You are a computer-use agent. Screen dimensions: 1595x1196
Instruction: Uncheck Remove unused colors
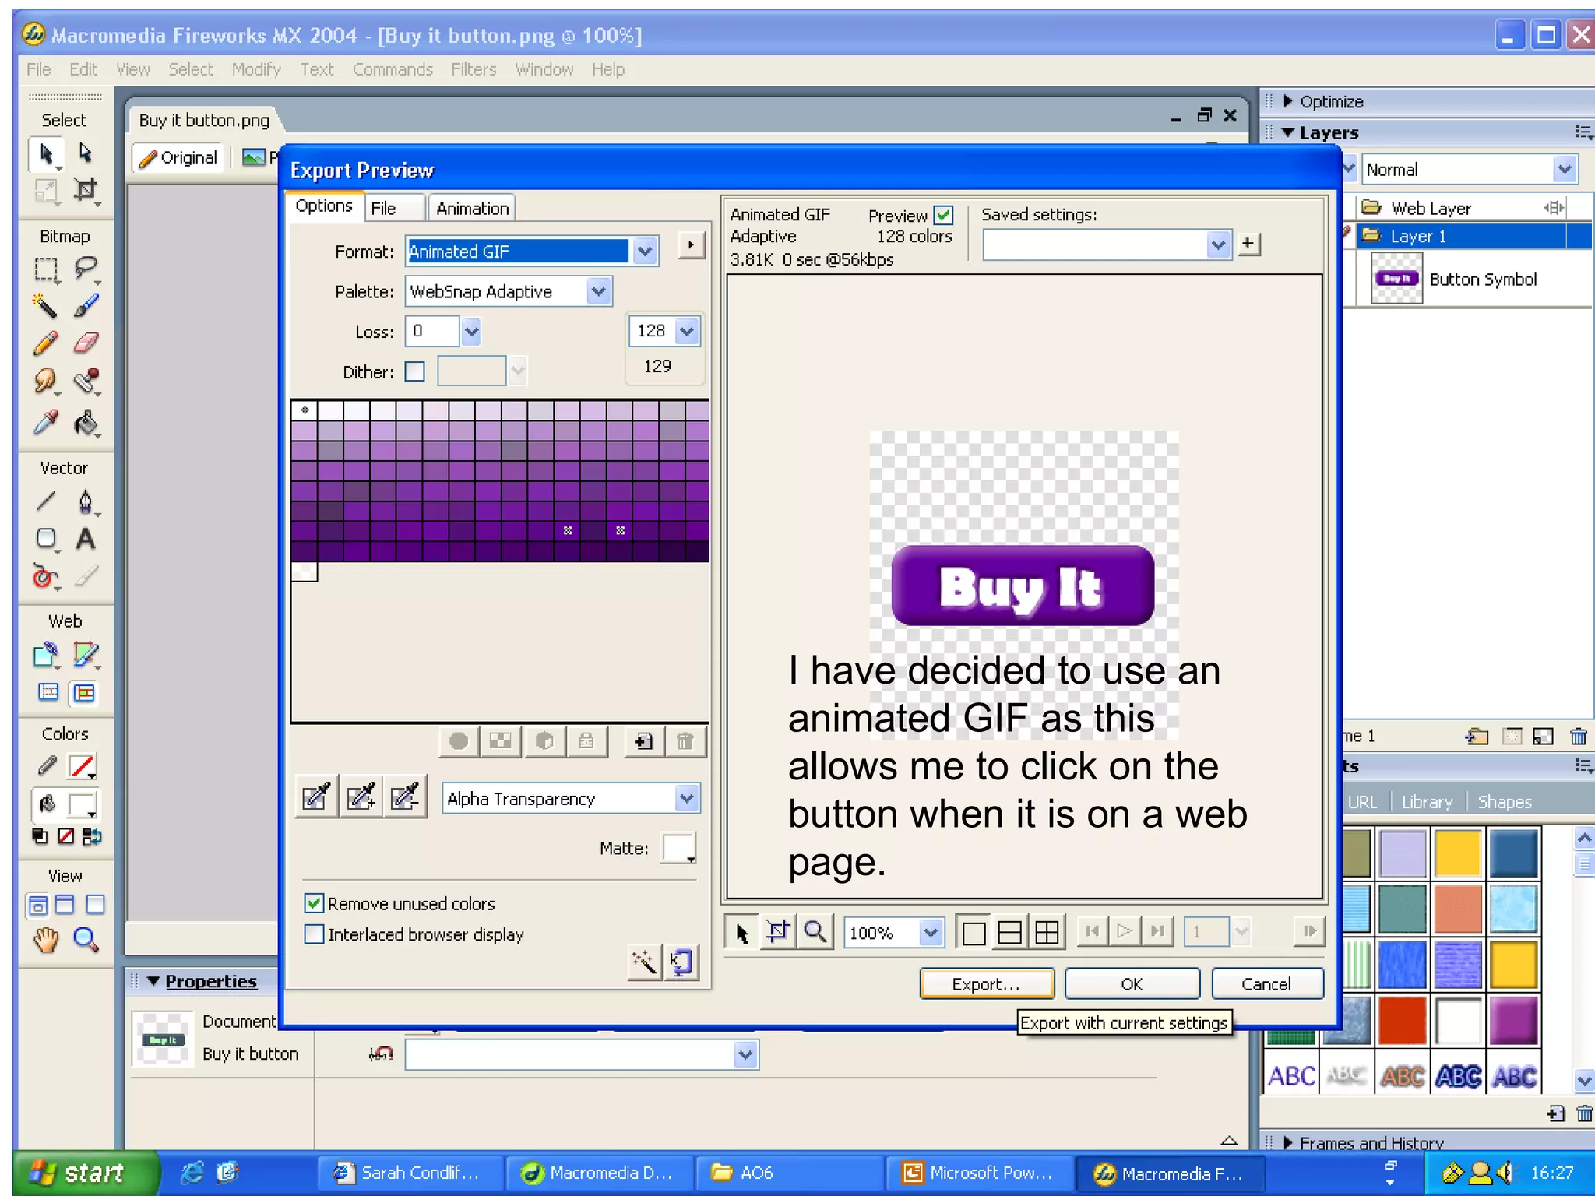[x=314, y=903]
